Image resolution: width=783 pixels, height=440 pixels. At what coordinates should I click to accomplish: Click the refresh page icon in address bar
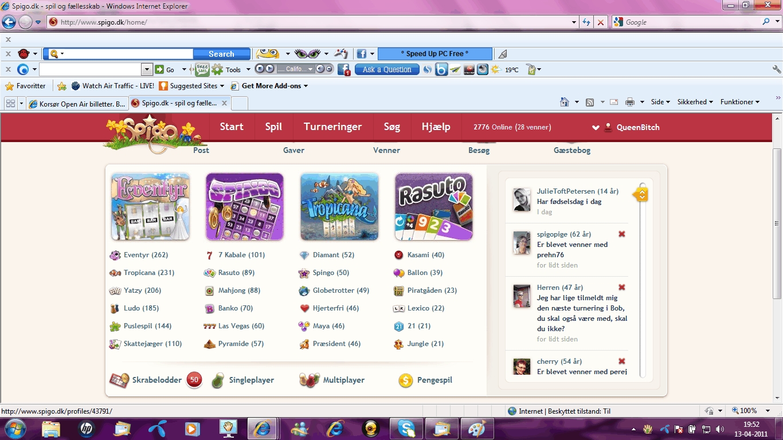[x=586, y=22]
